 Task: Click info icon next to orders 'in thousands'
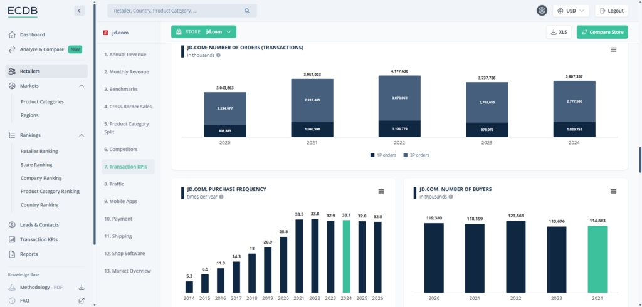(218, 55)
